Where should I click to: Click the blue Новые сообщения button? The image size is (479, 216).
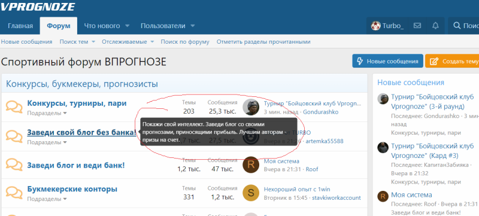pyautogui.click(x=387, y=61)
